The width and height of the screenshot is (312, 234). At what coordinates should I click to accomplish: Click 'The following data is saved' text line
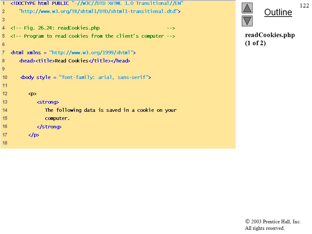click(110, 110)
